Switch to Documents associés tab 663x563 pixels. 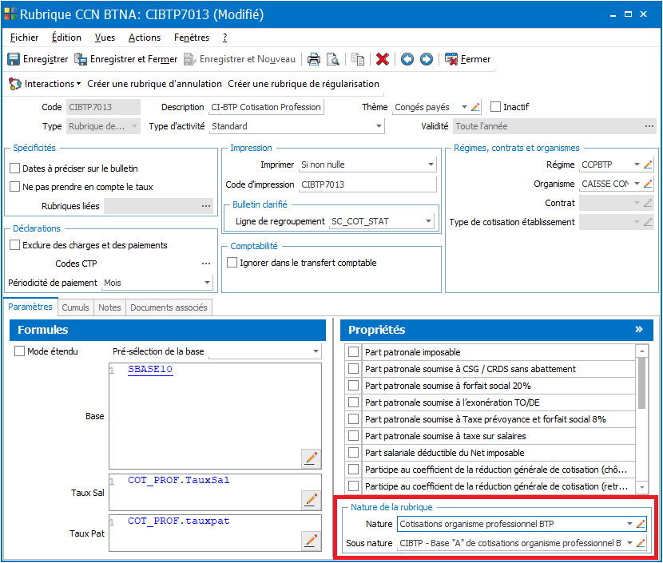pos(169,307)
